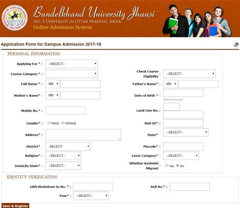Click the 'IDENTITY VERIFICATION' section heading
Viewport: 240px width, 208px height.
coord(32,177)
